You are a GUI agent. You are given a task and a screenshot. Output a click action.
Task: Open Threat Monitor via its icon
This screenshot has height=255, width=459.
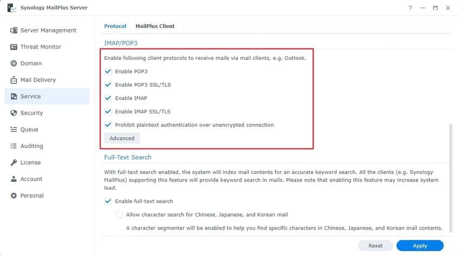point(14,47)
